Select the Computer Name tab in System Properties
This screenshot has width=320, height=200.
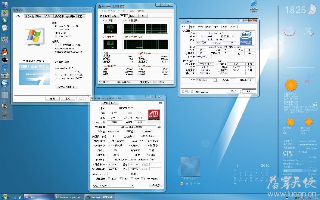click(29, 16)
